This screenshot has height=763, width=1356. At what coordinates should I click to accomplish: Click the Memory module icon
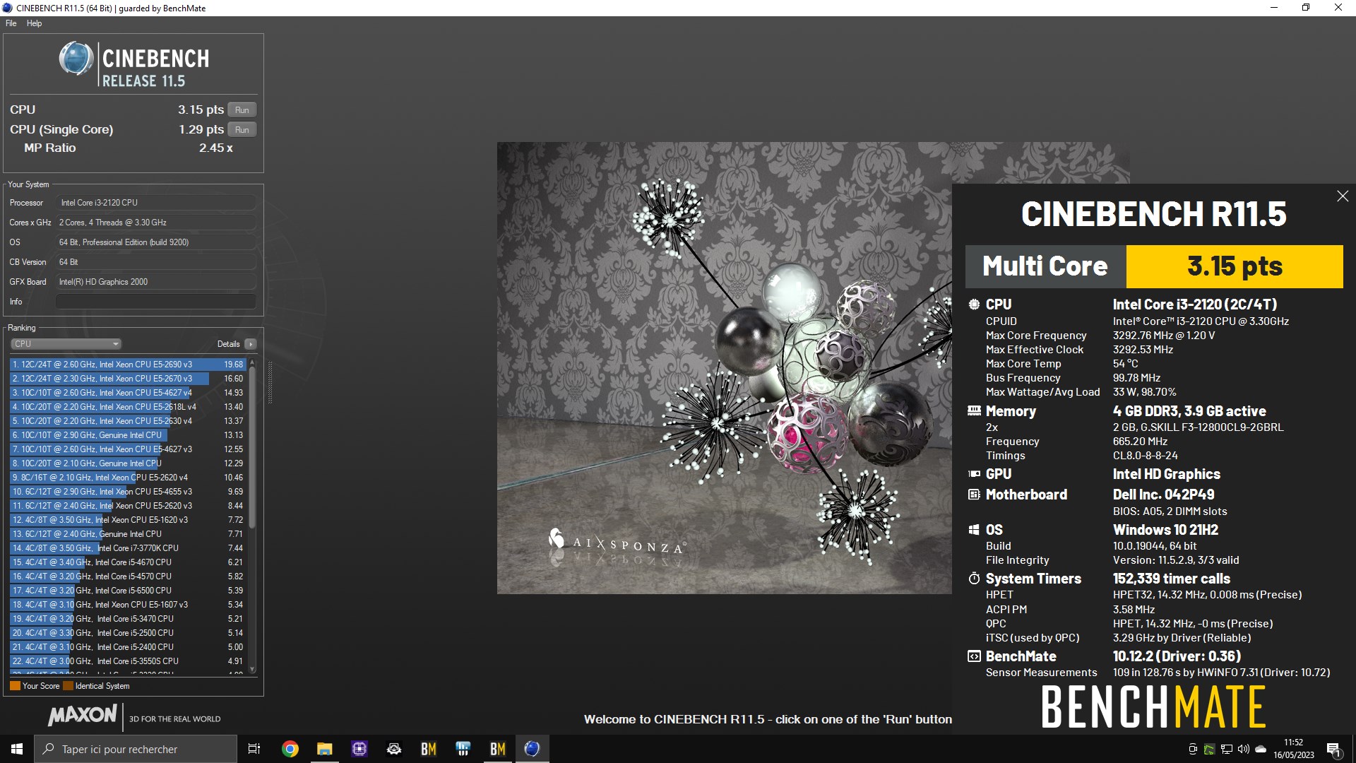tap(974, 411)
